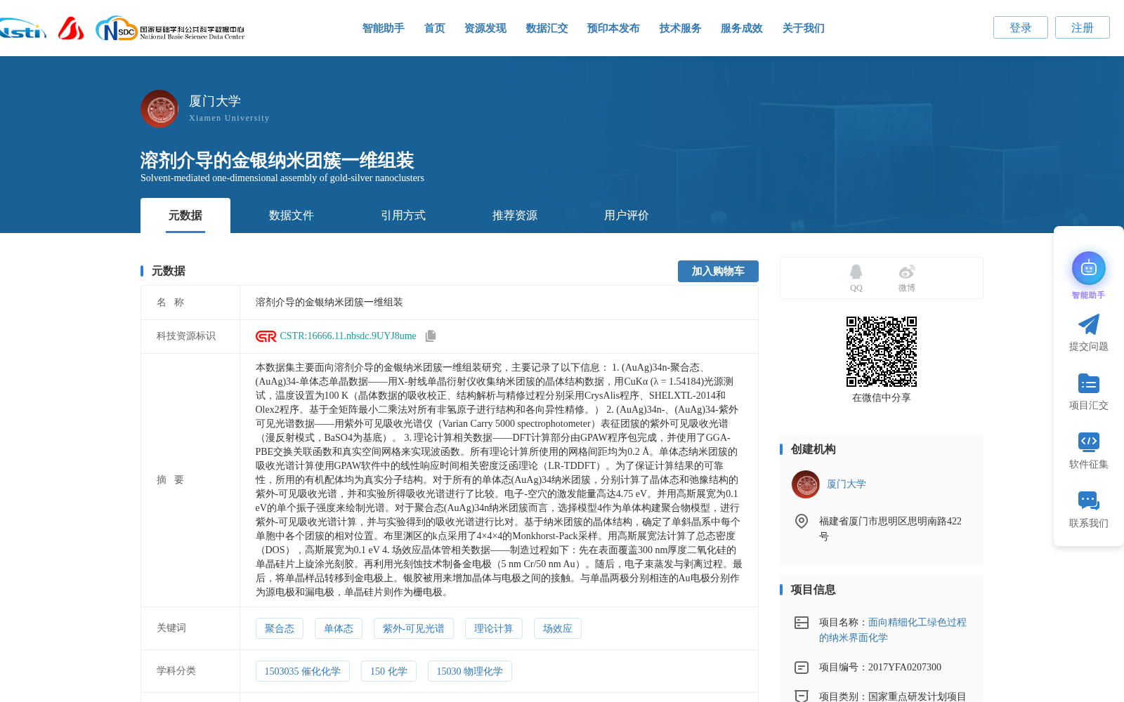The image size is (1124, 702).
Task: Click the 项目类别 国家重点研发计划项目 text
Action: coord(893,696)
